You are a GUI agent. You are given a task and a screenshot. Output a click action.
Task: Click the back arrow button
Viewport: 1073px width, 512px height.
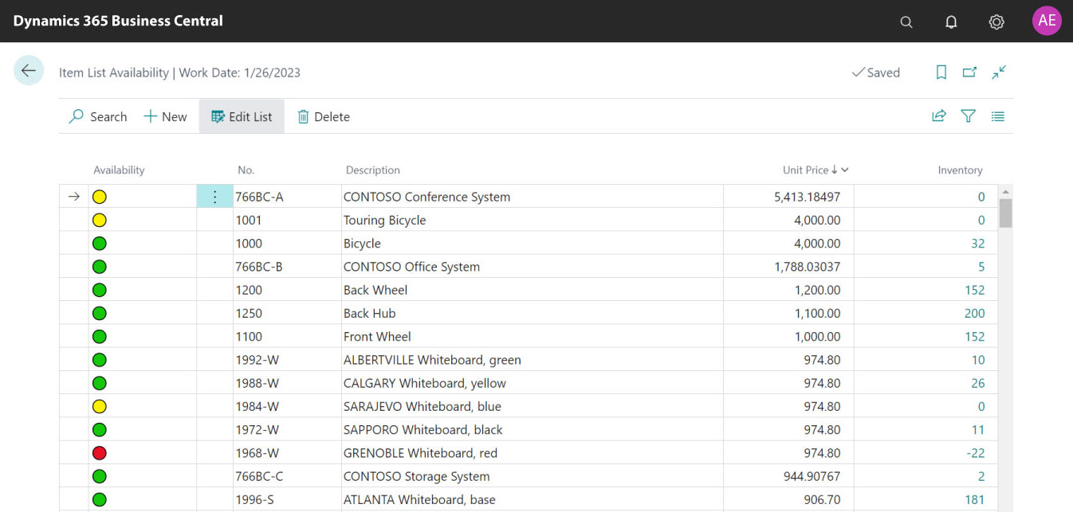point(29,71)
